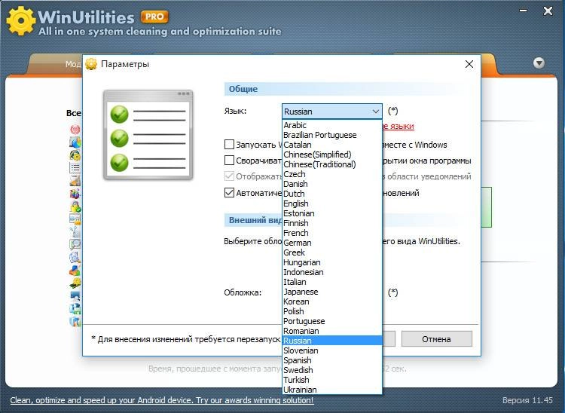The height and width of the screenshot is (413, 565).
Task: Pick German from the language list
Action: click(332, 243)
